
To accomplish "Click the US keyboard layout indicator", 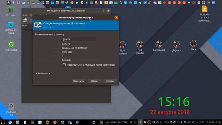I will point(188,122).
